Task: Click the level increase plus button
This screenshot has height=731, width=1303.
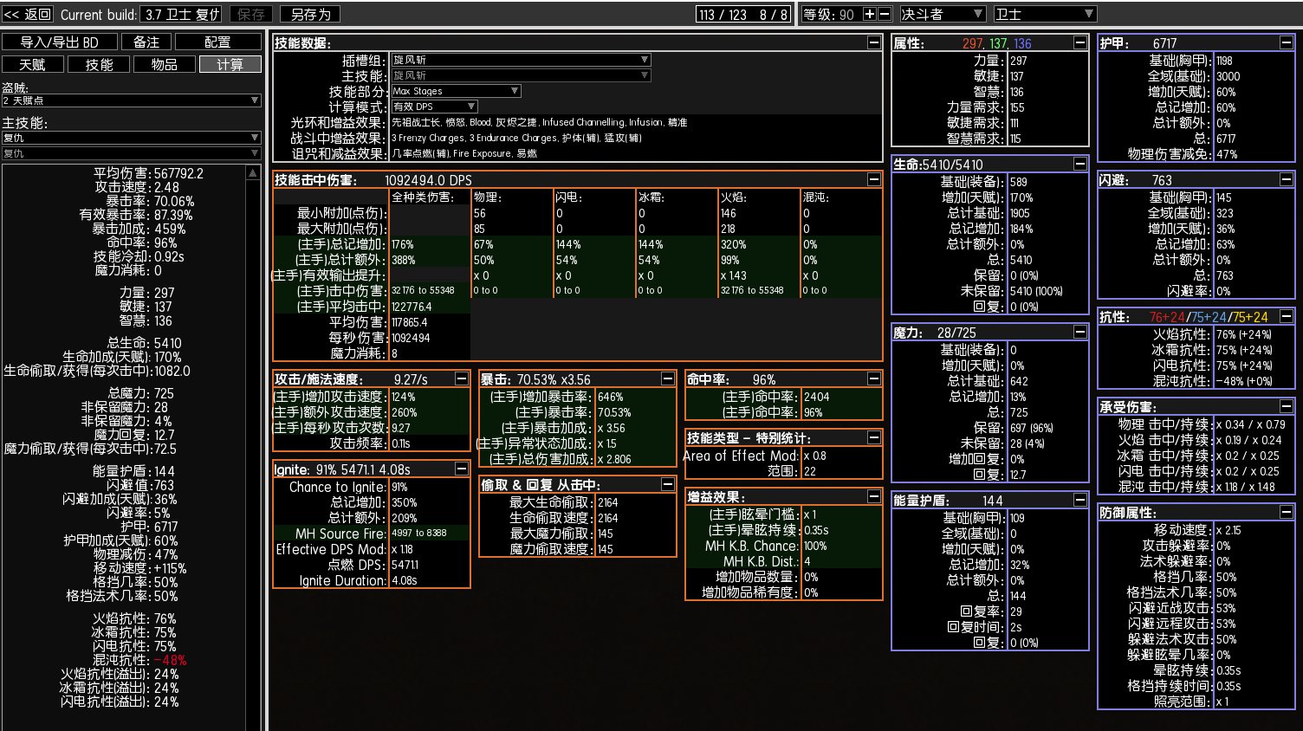Action: pos(870,14)
